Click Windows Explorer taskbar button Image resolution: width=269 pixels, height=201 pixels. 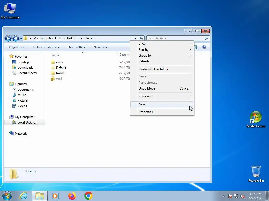coord(40,196)
